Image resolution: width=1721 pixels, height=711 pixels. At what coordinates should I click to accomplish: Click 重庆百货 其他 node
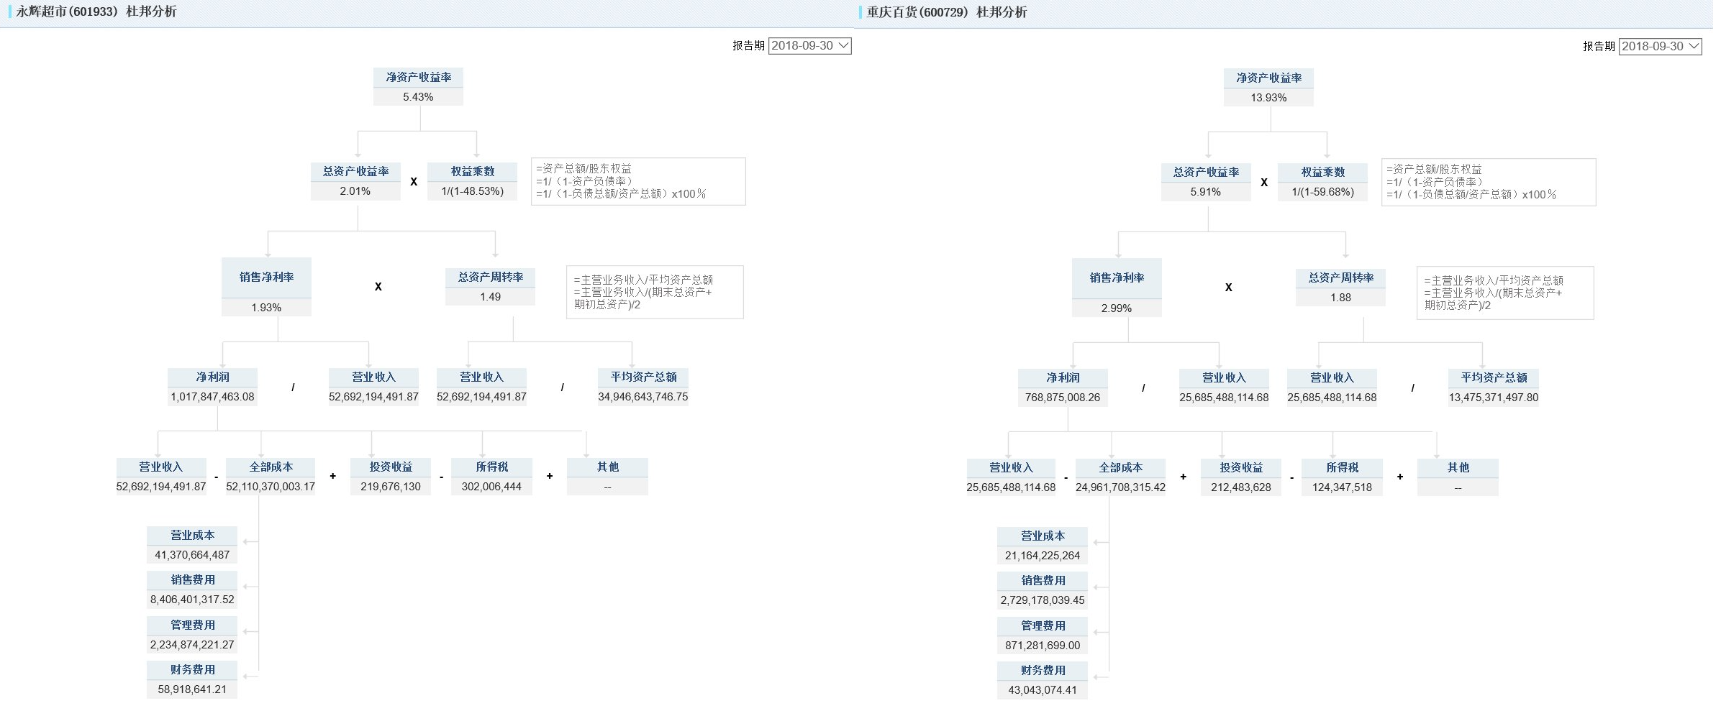click(1458, 477)
